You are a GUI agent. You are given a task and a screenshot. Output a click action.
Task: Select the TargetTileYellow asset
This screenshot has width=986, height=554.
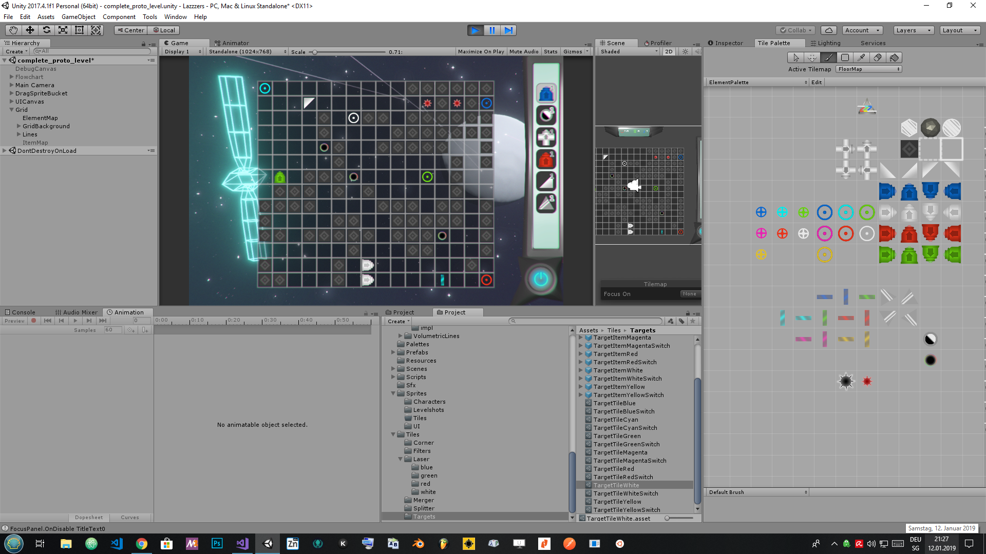coord(617,502)
